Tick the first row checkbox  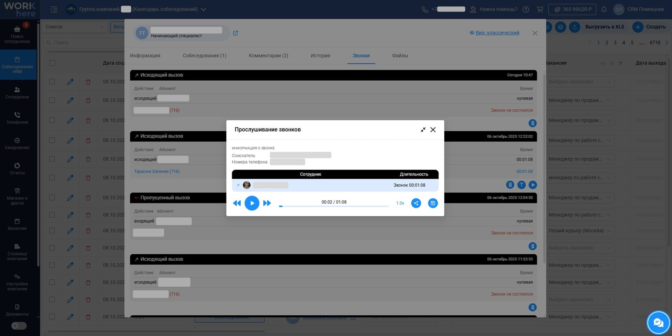[x=52, y=82]
